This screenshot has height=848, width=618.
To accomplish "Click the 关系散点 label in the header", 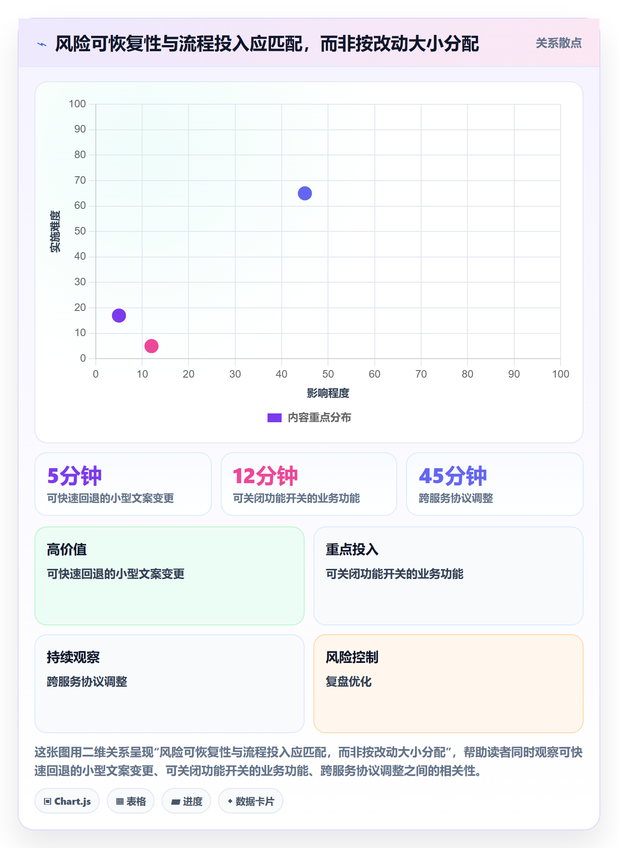I will coord(558,43).
